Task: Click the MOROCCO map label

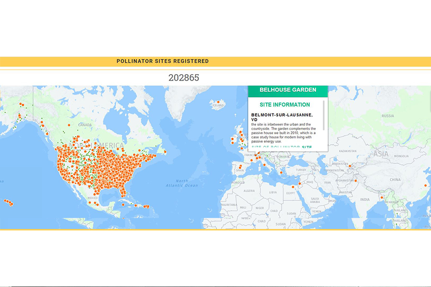Action: (238, 183)
